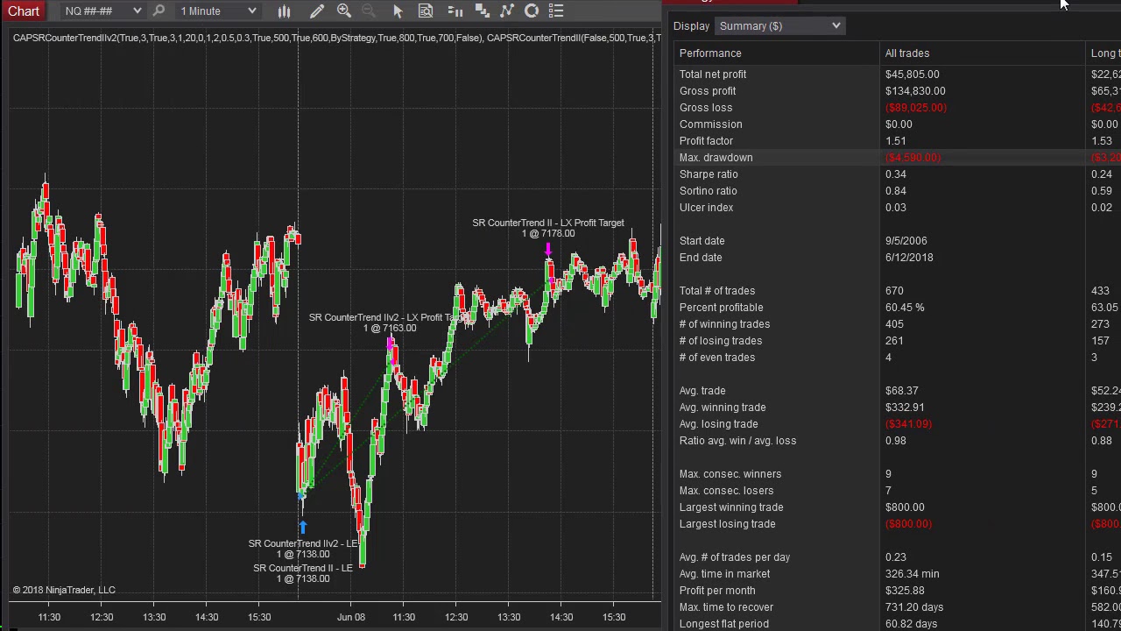Click the Sharpe ratio row label
The width and height of the screenshot is (1121, 631).
click(709, 174)
